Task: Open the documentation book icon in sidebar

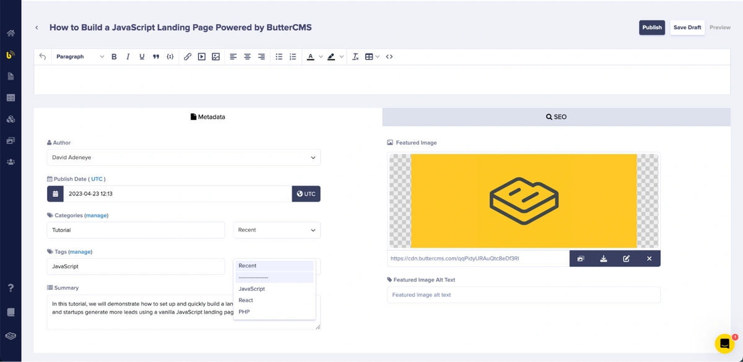Action: [x=11, y=312]
